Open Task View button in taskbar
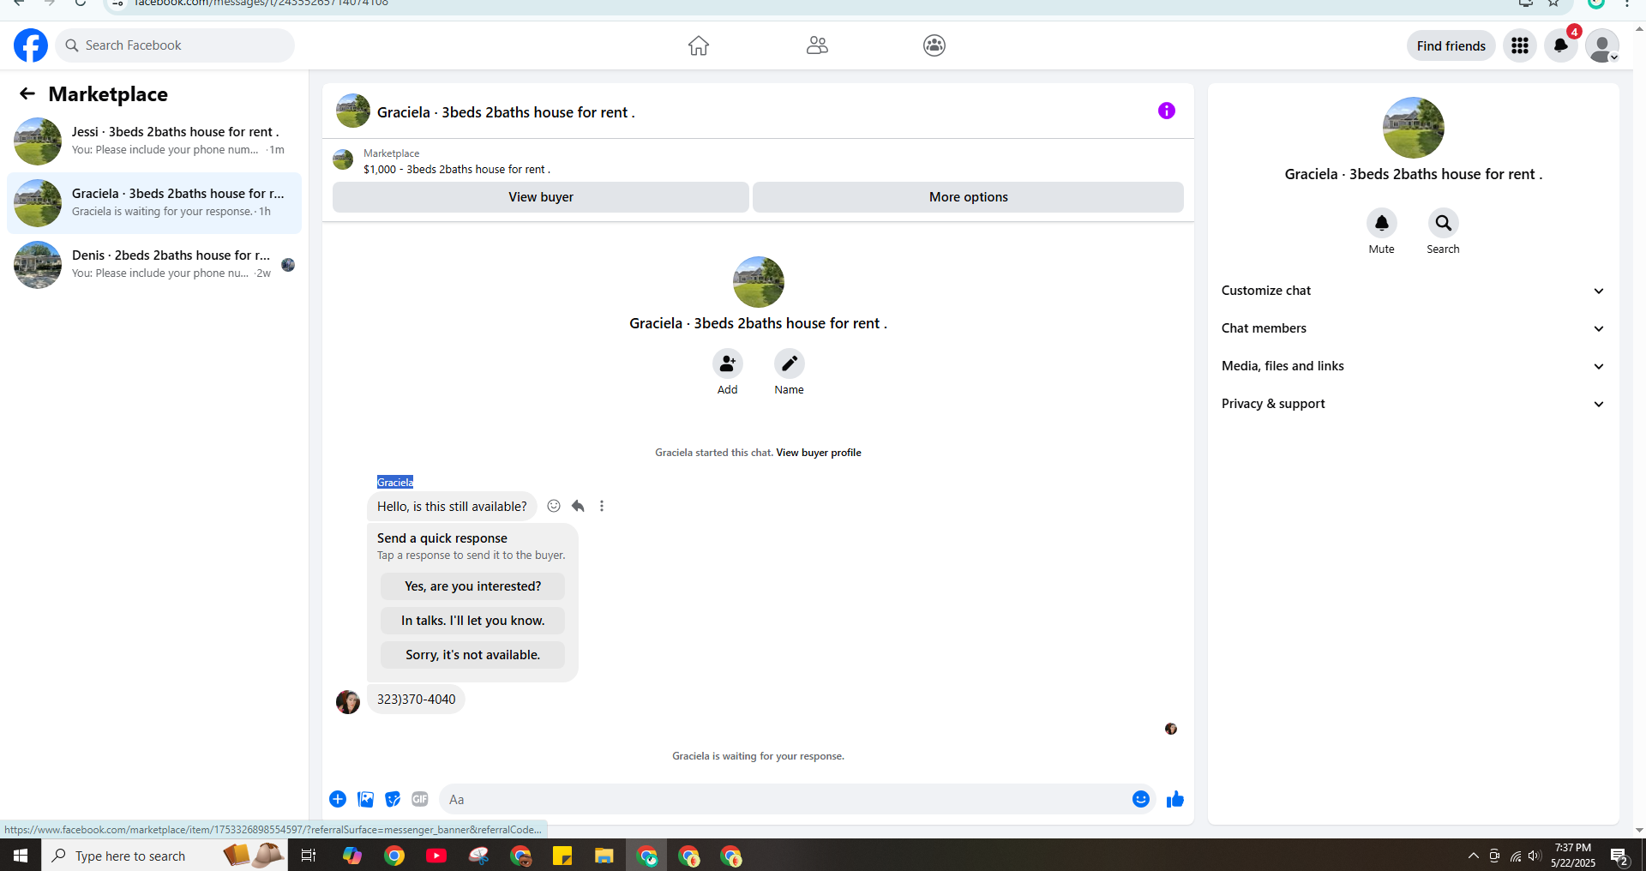 [x=309, y=856]
